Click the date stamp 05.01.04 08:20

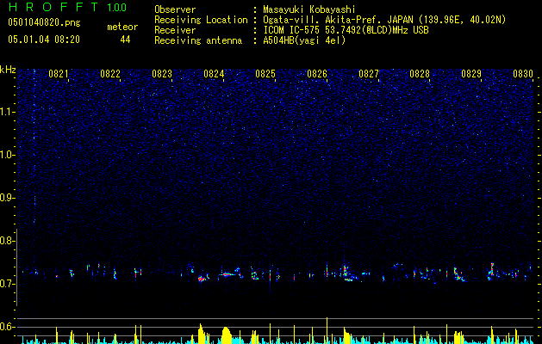[x=44, y=40]
